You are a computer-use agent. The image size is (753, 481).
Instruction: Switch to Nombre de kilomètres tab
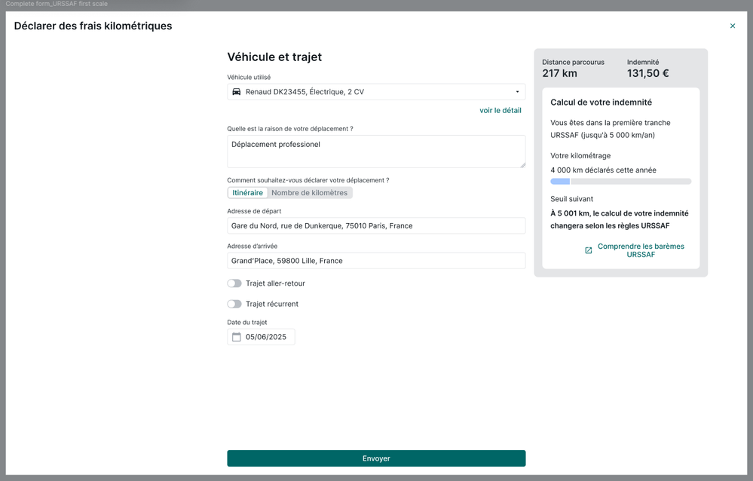[309, 193]
